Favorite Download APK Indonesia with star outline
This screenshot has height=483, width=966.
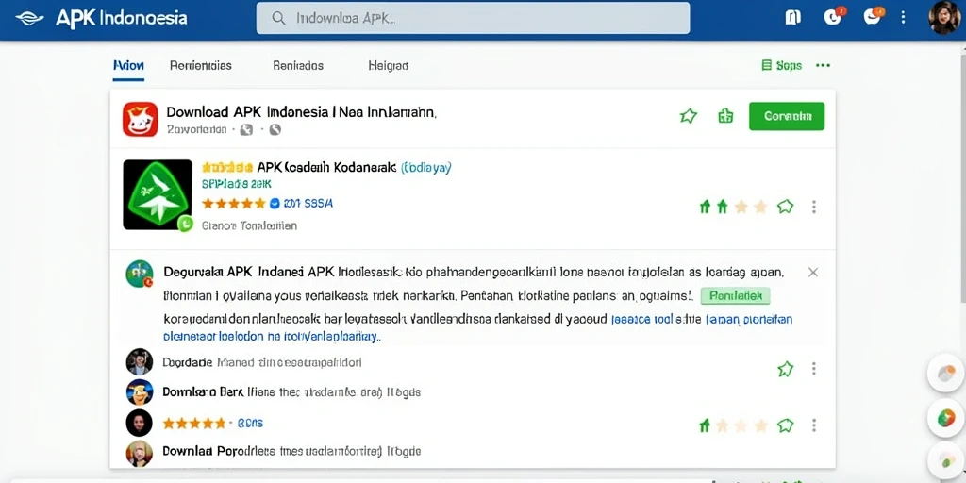(688, 116)
